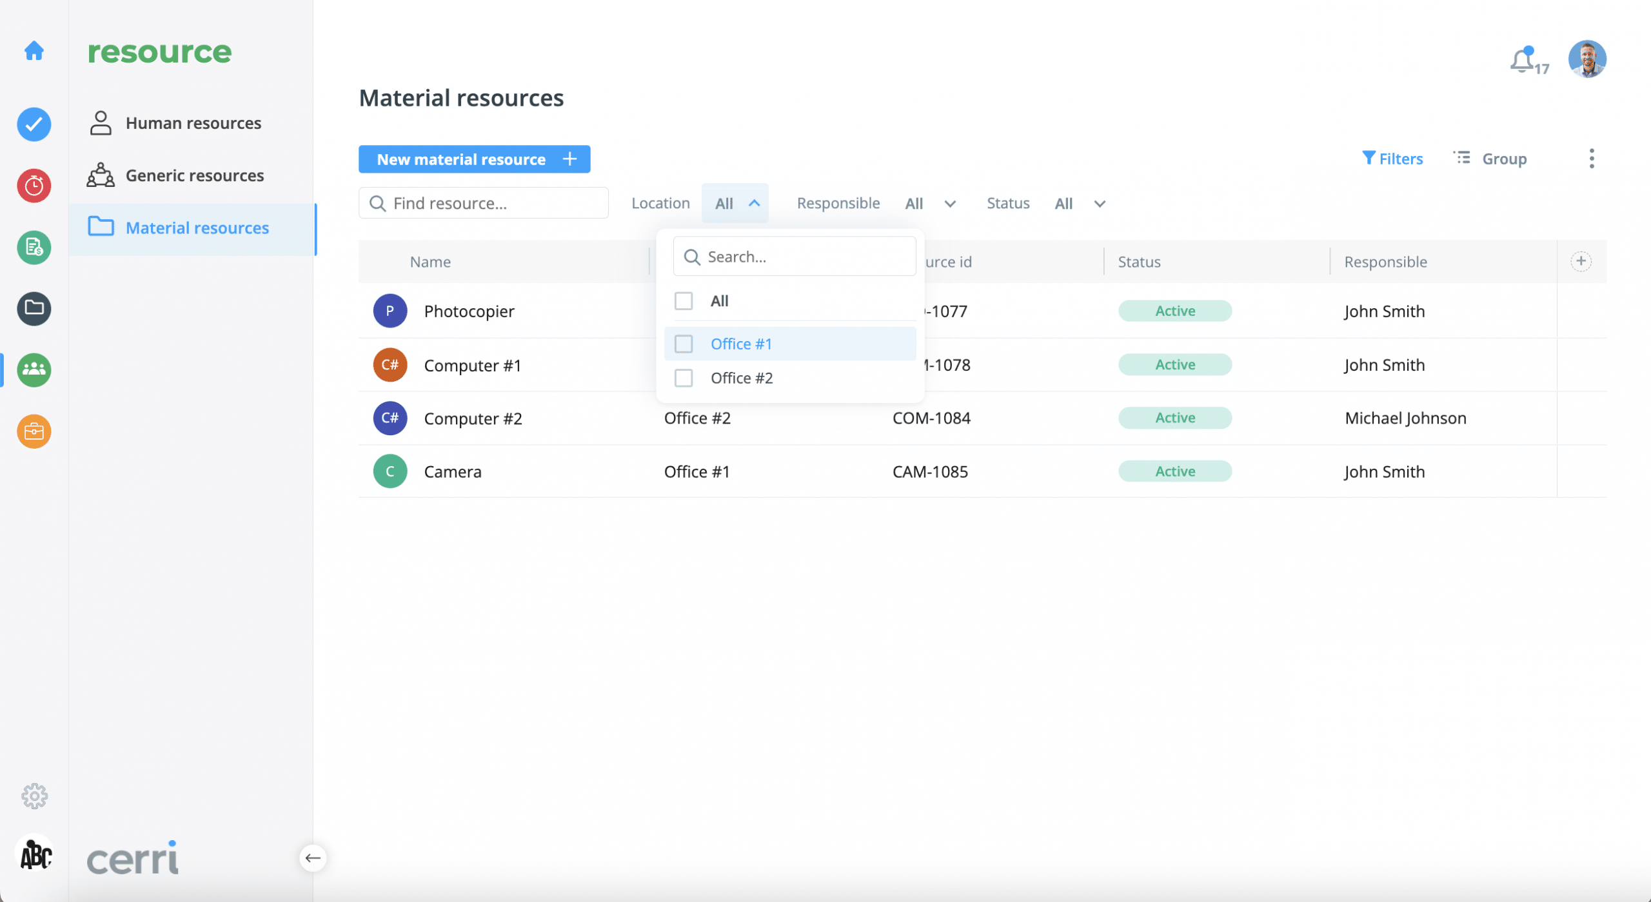Screen dimensions: 1651x902
Task: Open the settings gear icon
Action: pyautogui.click(x=34, y=796)
